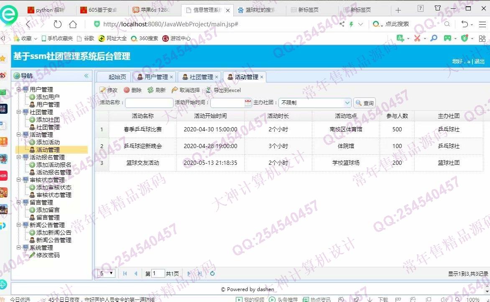Open 添加审核状态 in navigation tree
The height and width of the screenshot is (302, 490).
[54, 187]
